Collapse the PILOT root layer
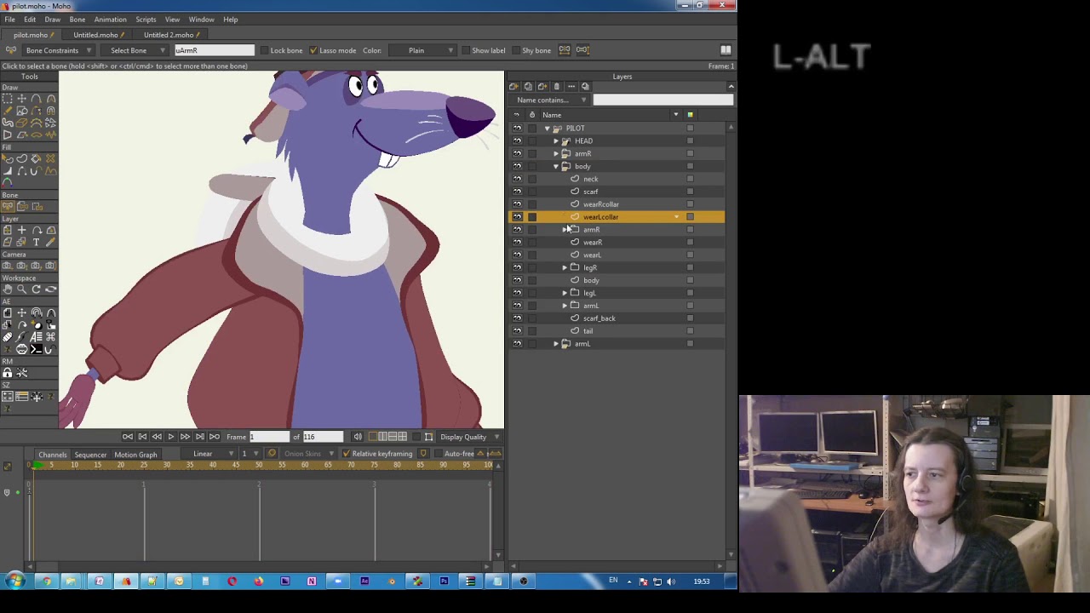 pos(548,129)
